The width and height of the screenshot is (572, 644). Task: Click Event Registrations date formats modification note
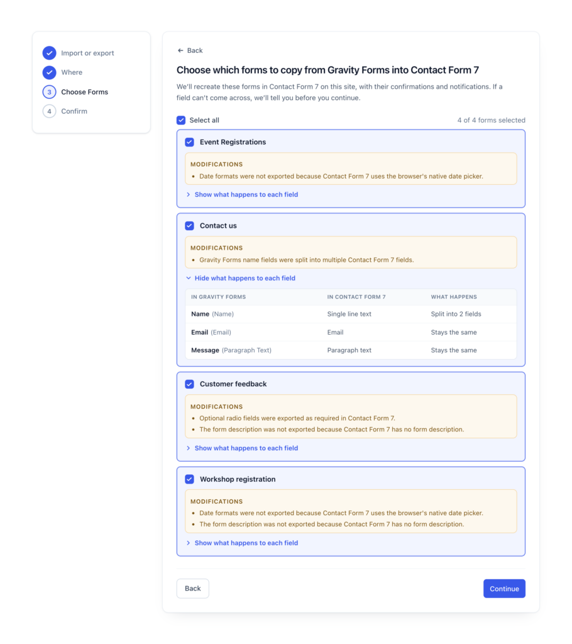coord(341,176)
